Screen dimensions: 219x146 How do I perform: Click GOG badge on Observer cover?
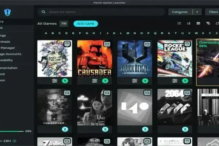tap(67, 93)
